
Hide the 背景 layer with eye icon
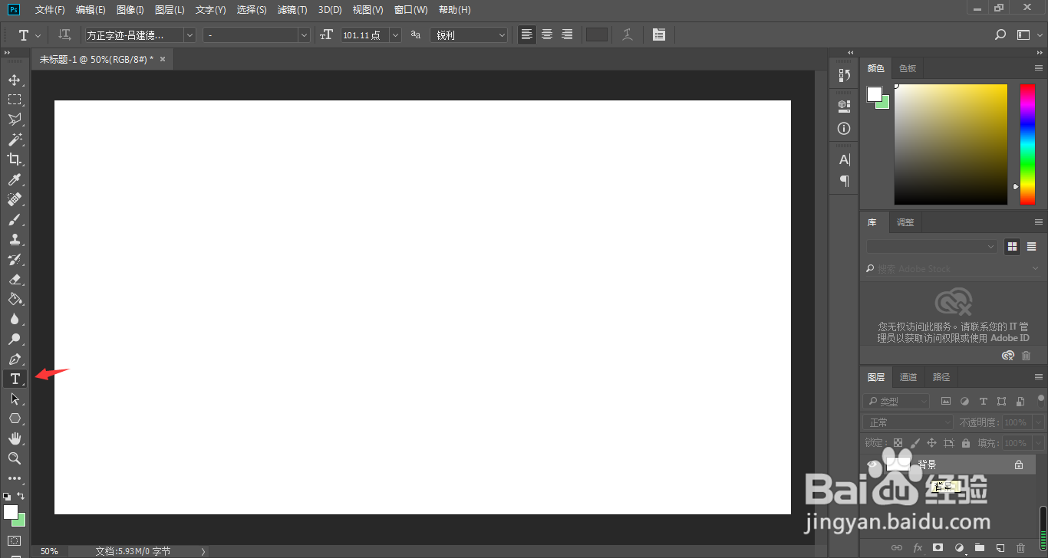(x=872, y=464)
